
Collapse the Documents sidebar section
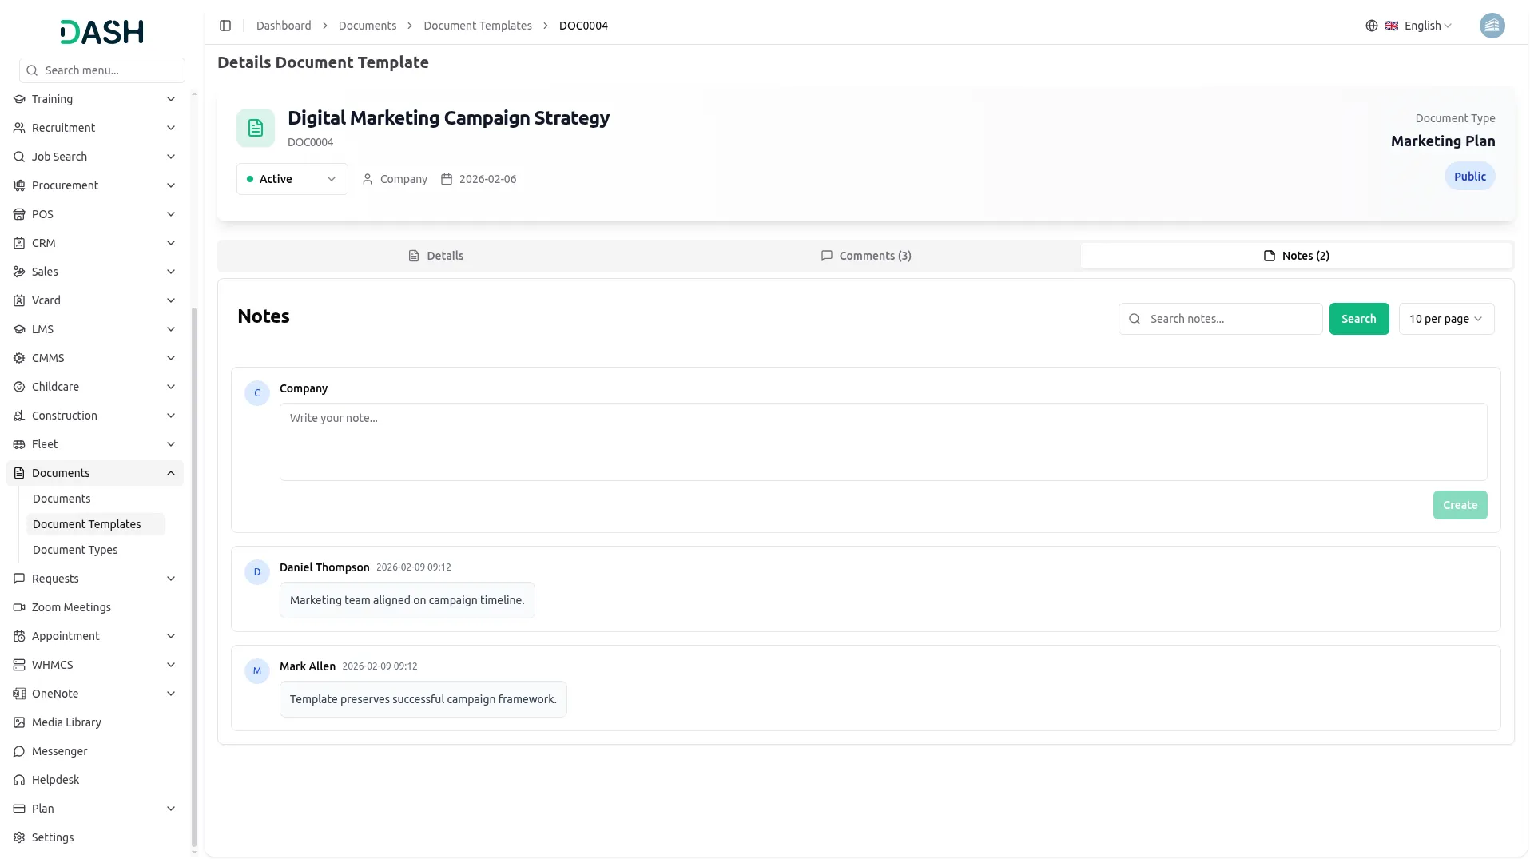171,473
